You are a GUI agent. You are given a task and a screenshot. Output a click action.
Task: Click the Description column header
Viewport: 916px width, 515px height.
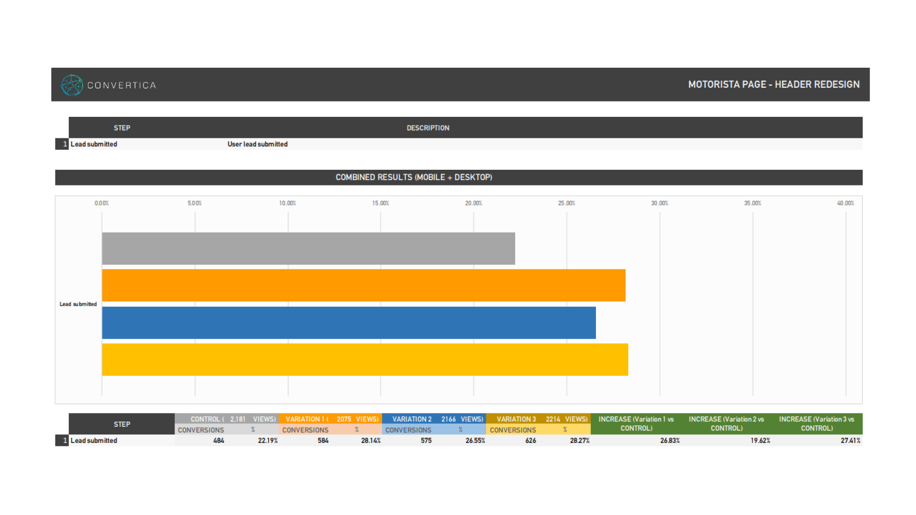point(428,128)
